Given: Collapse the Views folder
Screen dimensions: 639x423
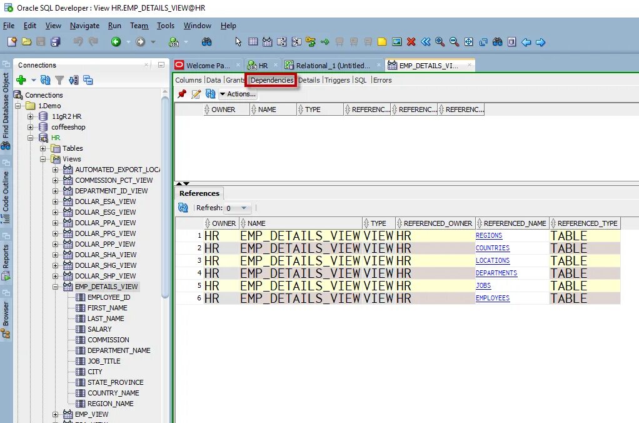Looking at the screenshot, I should click(43, 159).
